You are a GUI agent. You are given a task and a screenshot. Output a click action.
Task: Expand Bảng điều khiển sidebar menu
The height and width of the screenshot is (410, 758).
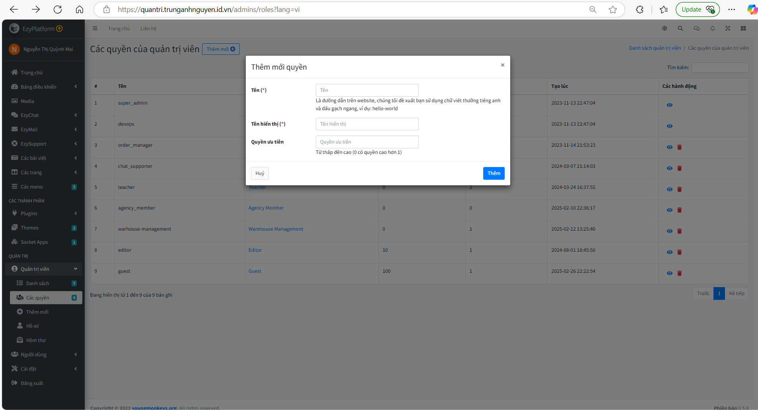coord(44,87)
